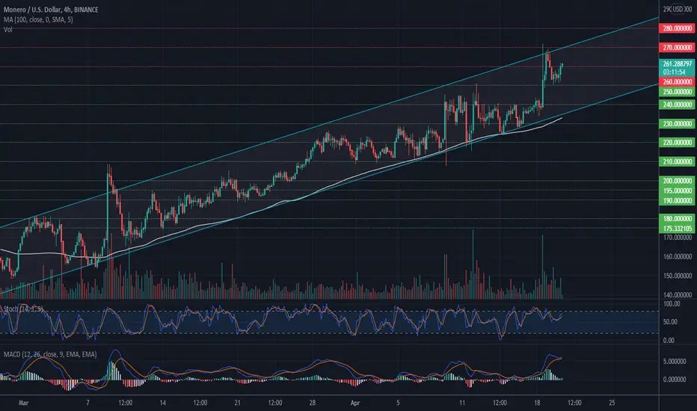Click the 21 date label on time axis

click(237, 403)
